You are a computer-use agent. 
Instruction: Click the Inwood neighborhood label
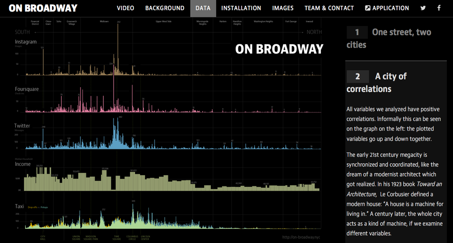(x=309, y=22)
